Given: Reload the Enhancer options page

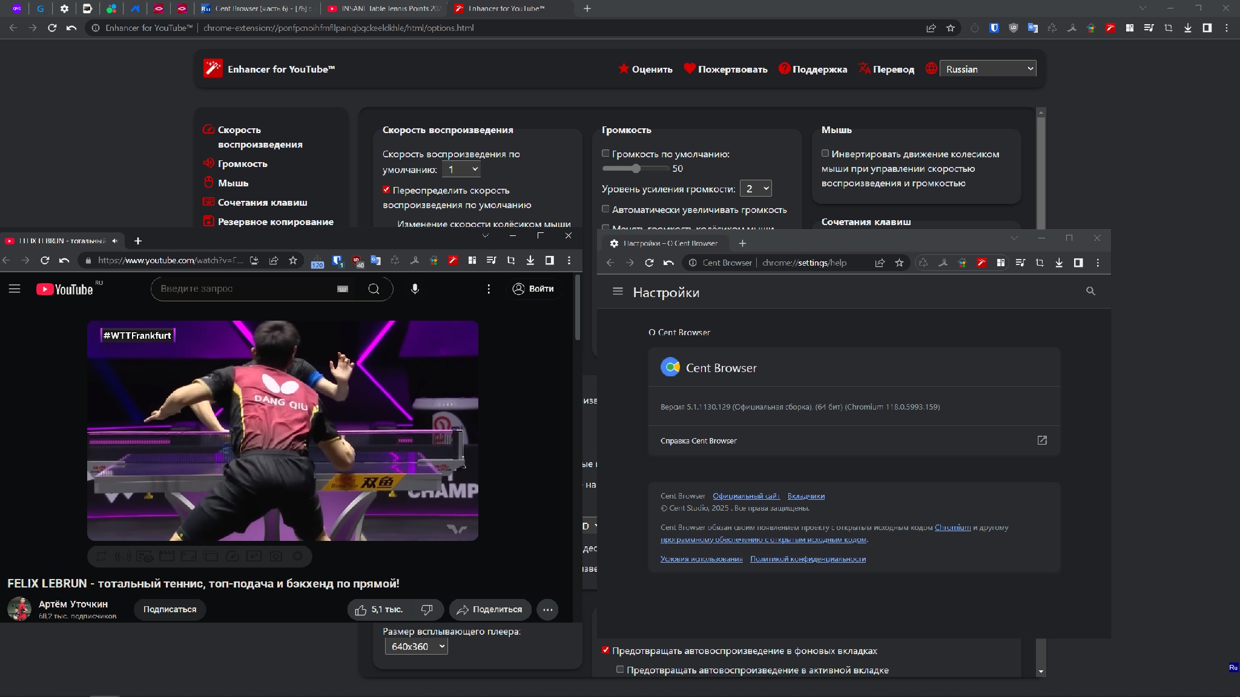Looking at the screenshot, I should point(51,28).
